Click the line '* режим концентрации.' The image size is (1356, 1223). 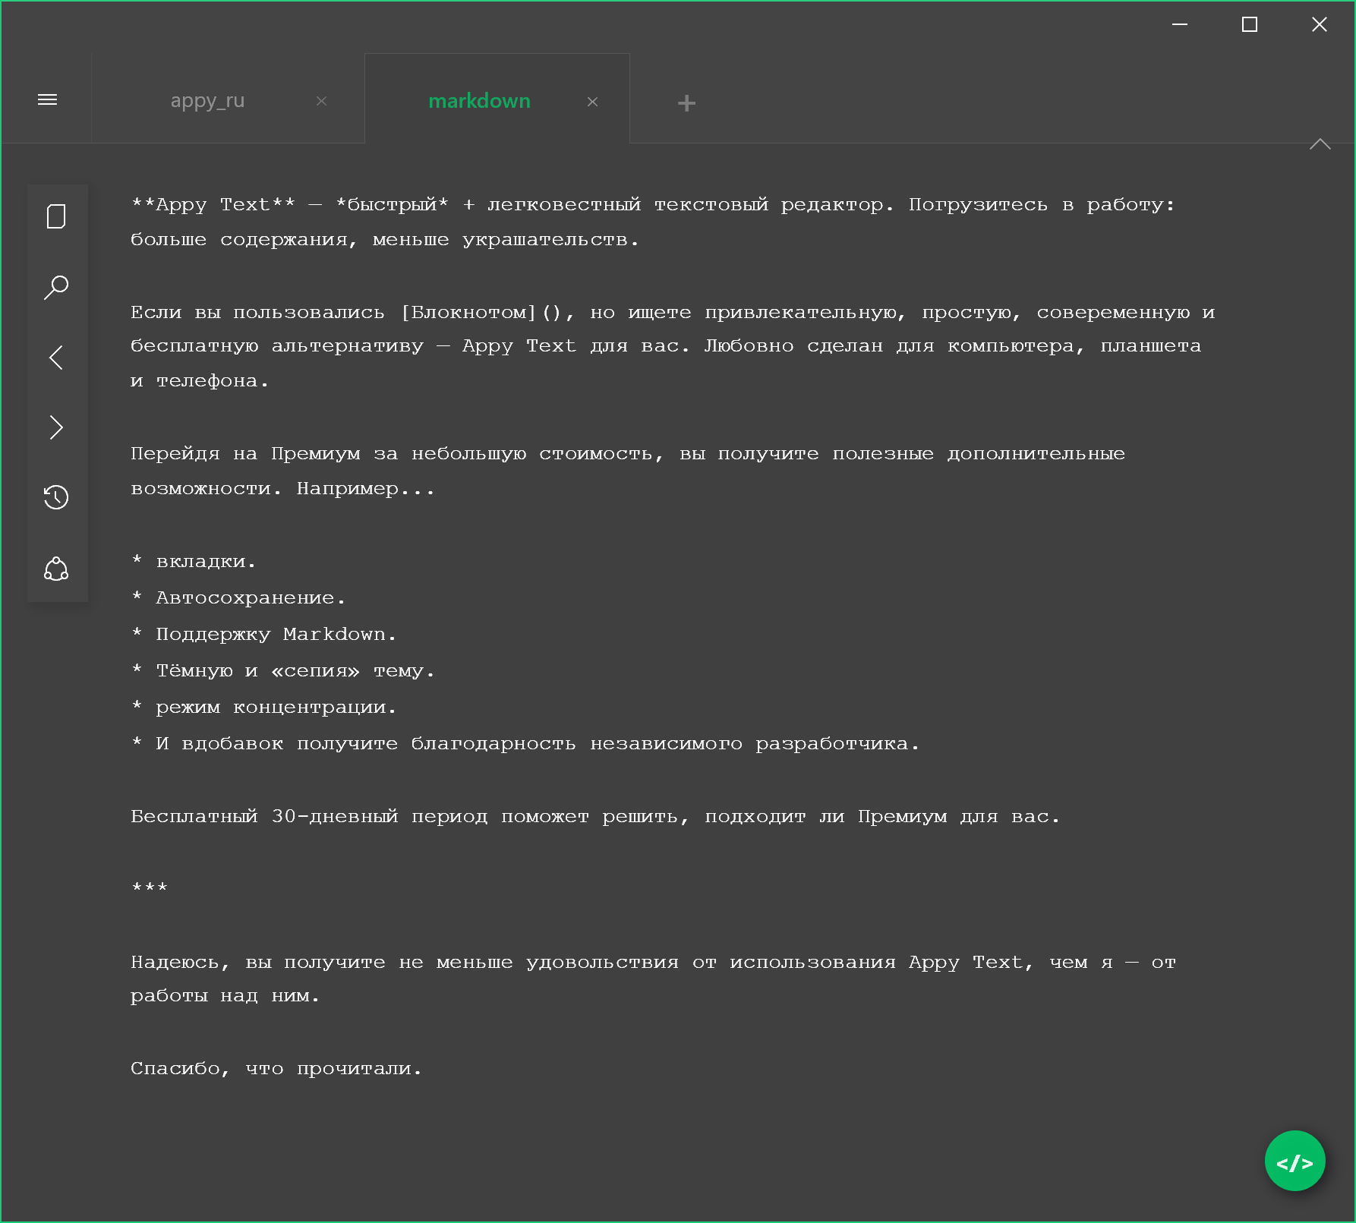[263, 708]
